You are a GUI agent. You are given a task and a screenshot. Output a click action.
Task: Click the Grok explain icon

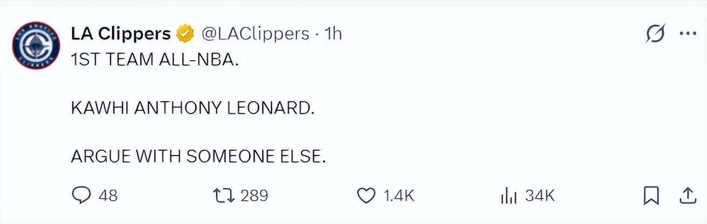pos(655,34)
